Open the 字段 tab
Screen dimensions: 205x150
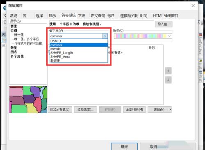tap(82, 16)
